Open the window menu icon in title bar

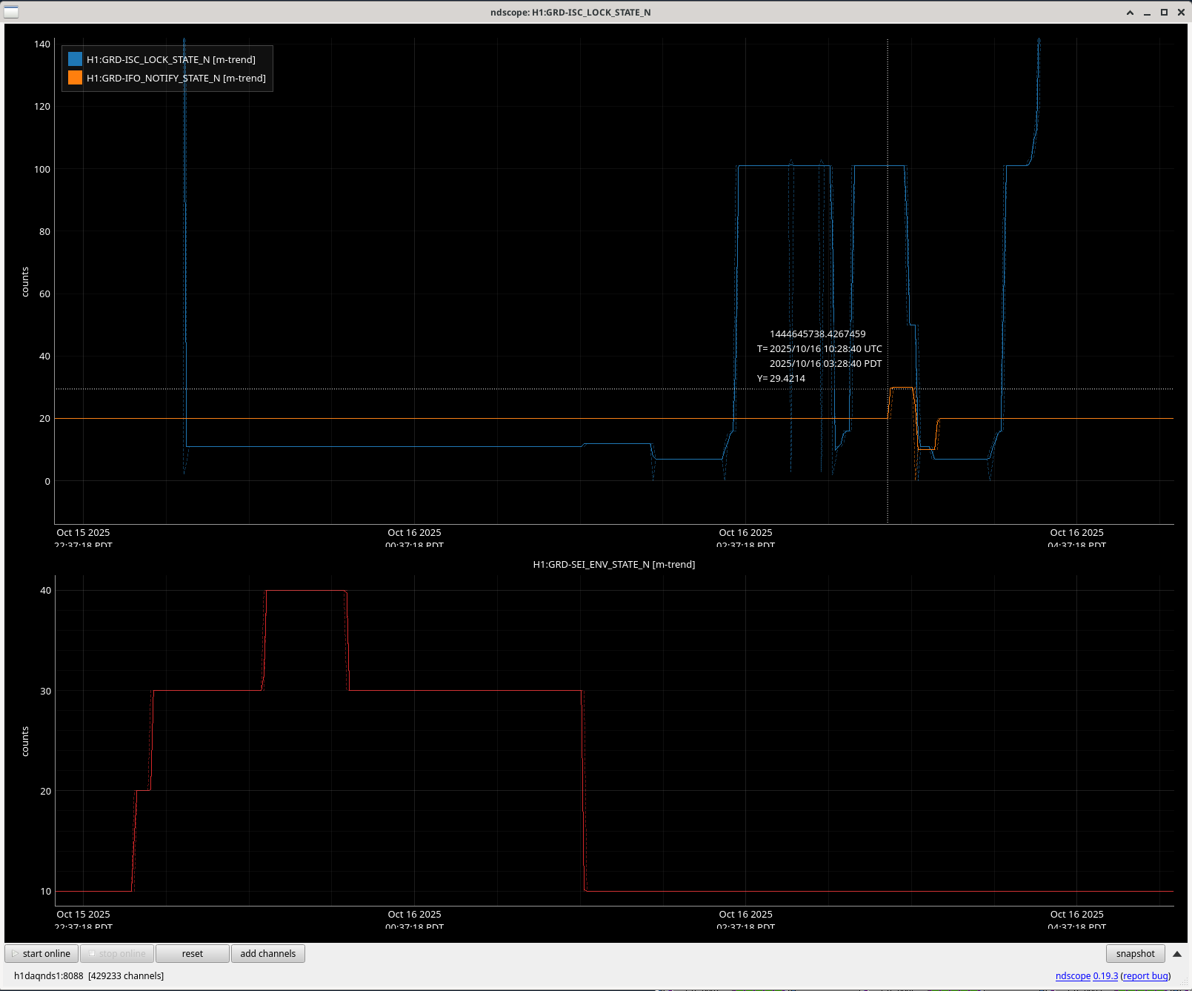[11, 12]
